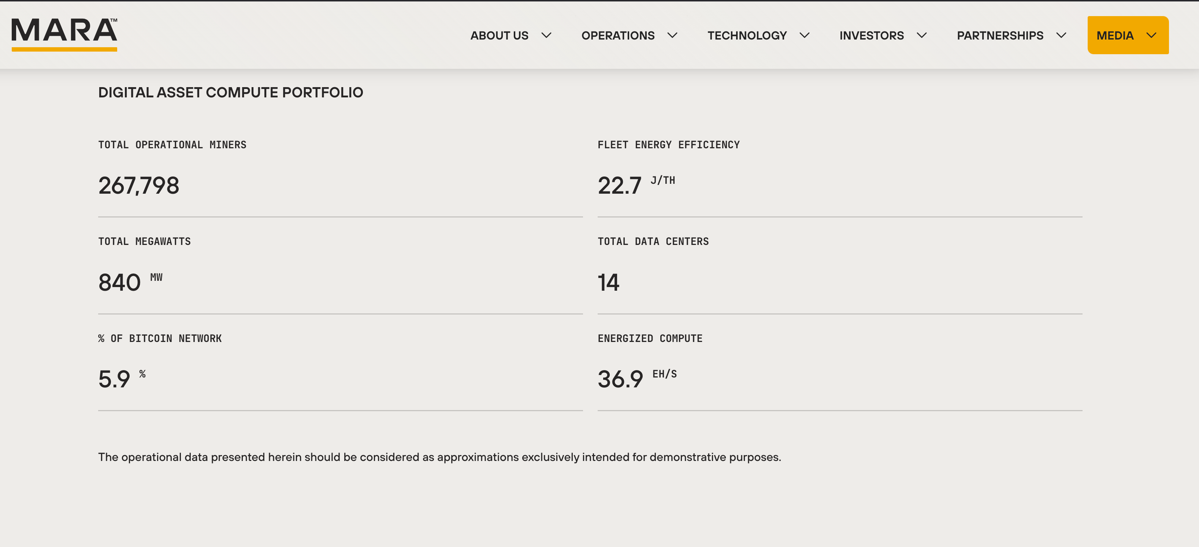Expand the Media chevron arrow
Viewport: 1199px width, 547px height.
(1151, 36)
